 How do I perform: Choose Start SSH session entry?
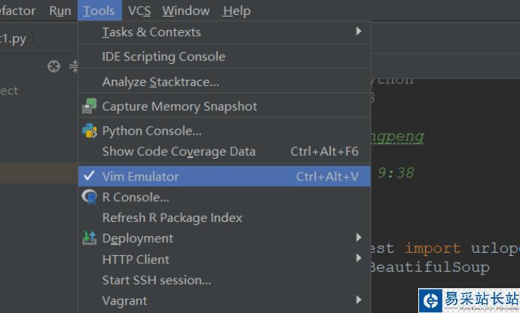pyautogui.click(x=156, y=280)
